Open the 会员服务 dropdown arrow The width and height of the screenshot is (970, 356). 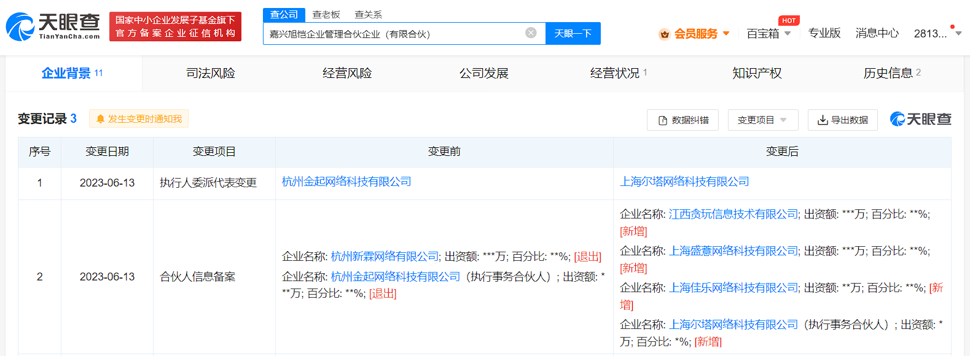point(726,34)
